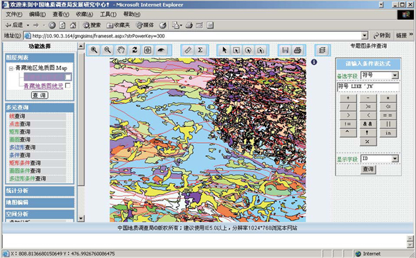Select the ruler measure tool
416x258 pixels.
[188, 50]
